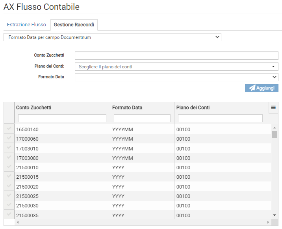Switch to Estrazione Flusso tab

coord(26,25)
